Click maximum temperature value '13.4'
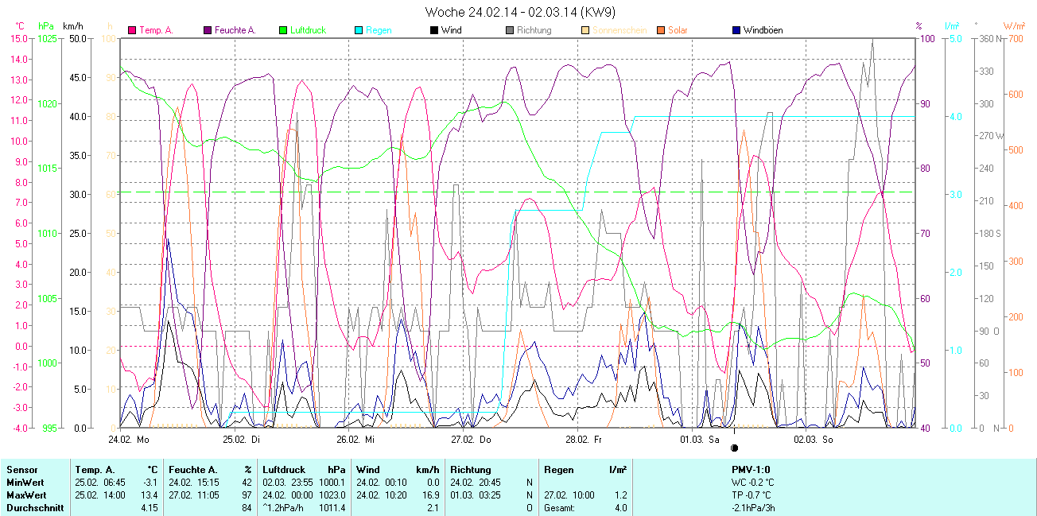This screenshot has width=1037, height=516. click(x=150, y=495)
